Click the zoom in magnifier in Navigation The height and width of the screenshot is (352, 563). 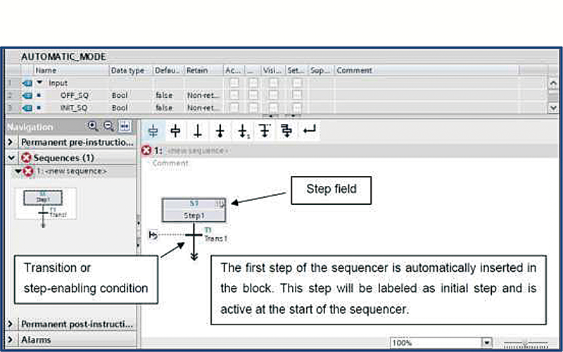[94, 126]
